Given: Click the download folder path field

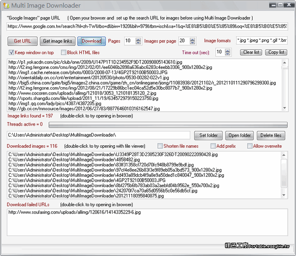Looking at the screenshot, I should pos(98,135).
